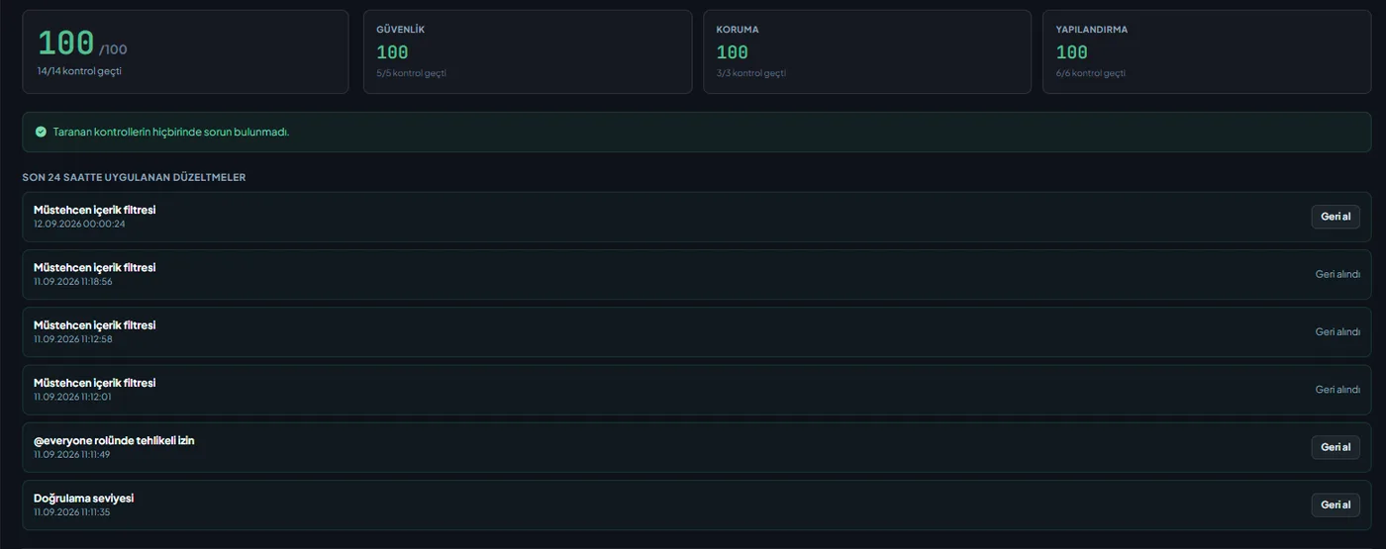Click Geri al for @everyone role permission
Viewport: 1386px width, 549px height.
click(x=1336, y=447)
